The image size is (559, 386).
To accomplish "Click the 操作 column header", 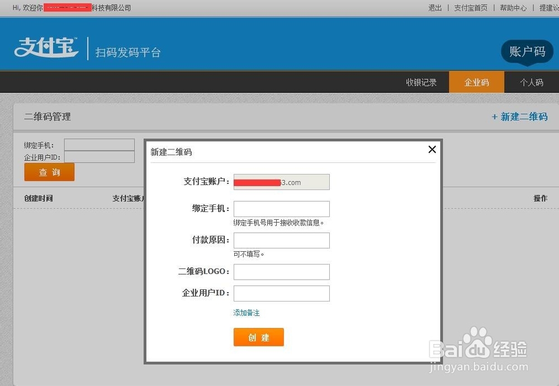I will (541, 199).
